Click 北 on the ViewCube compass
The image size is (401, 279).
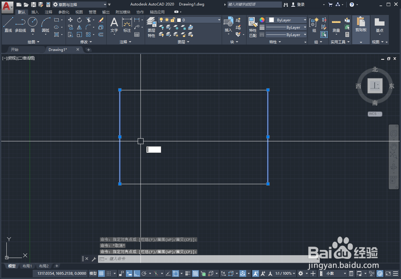click(x=375, y=70)
